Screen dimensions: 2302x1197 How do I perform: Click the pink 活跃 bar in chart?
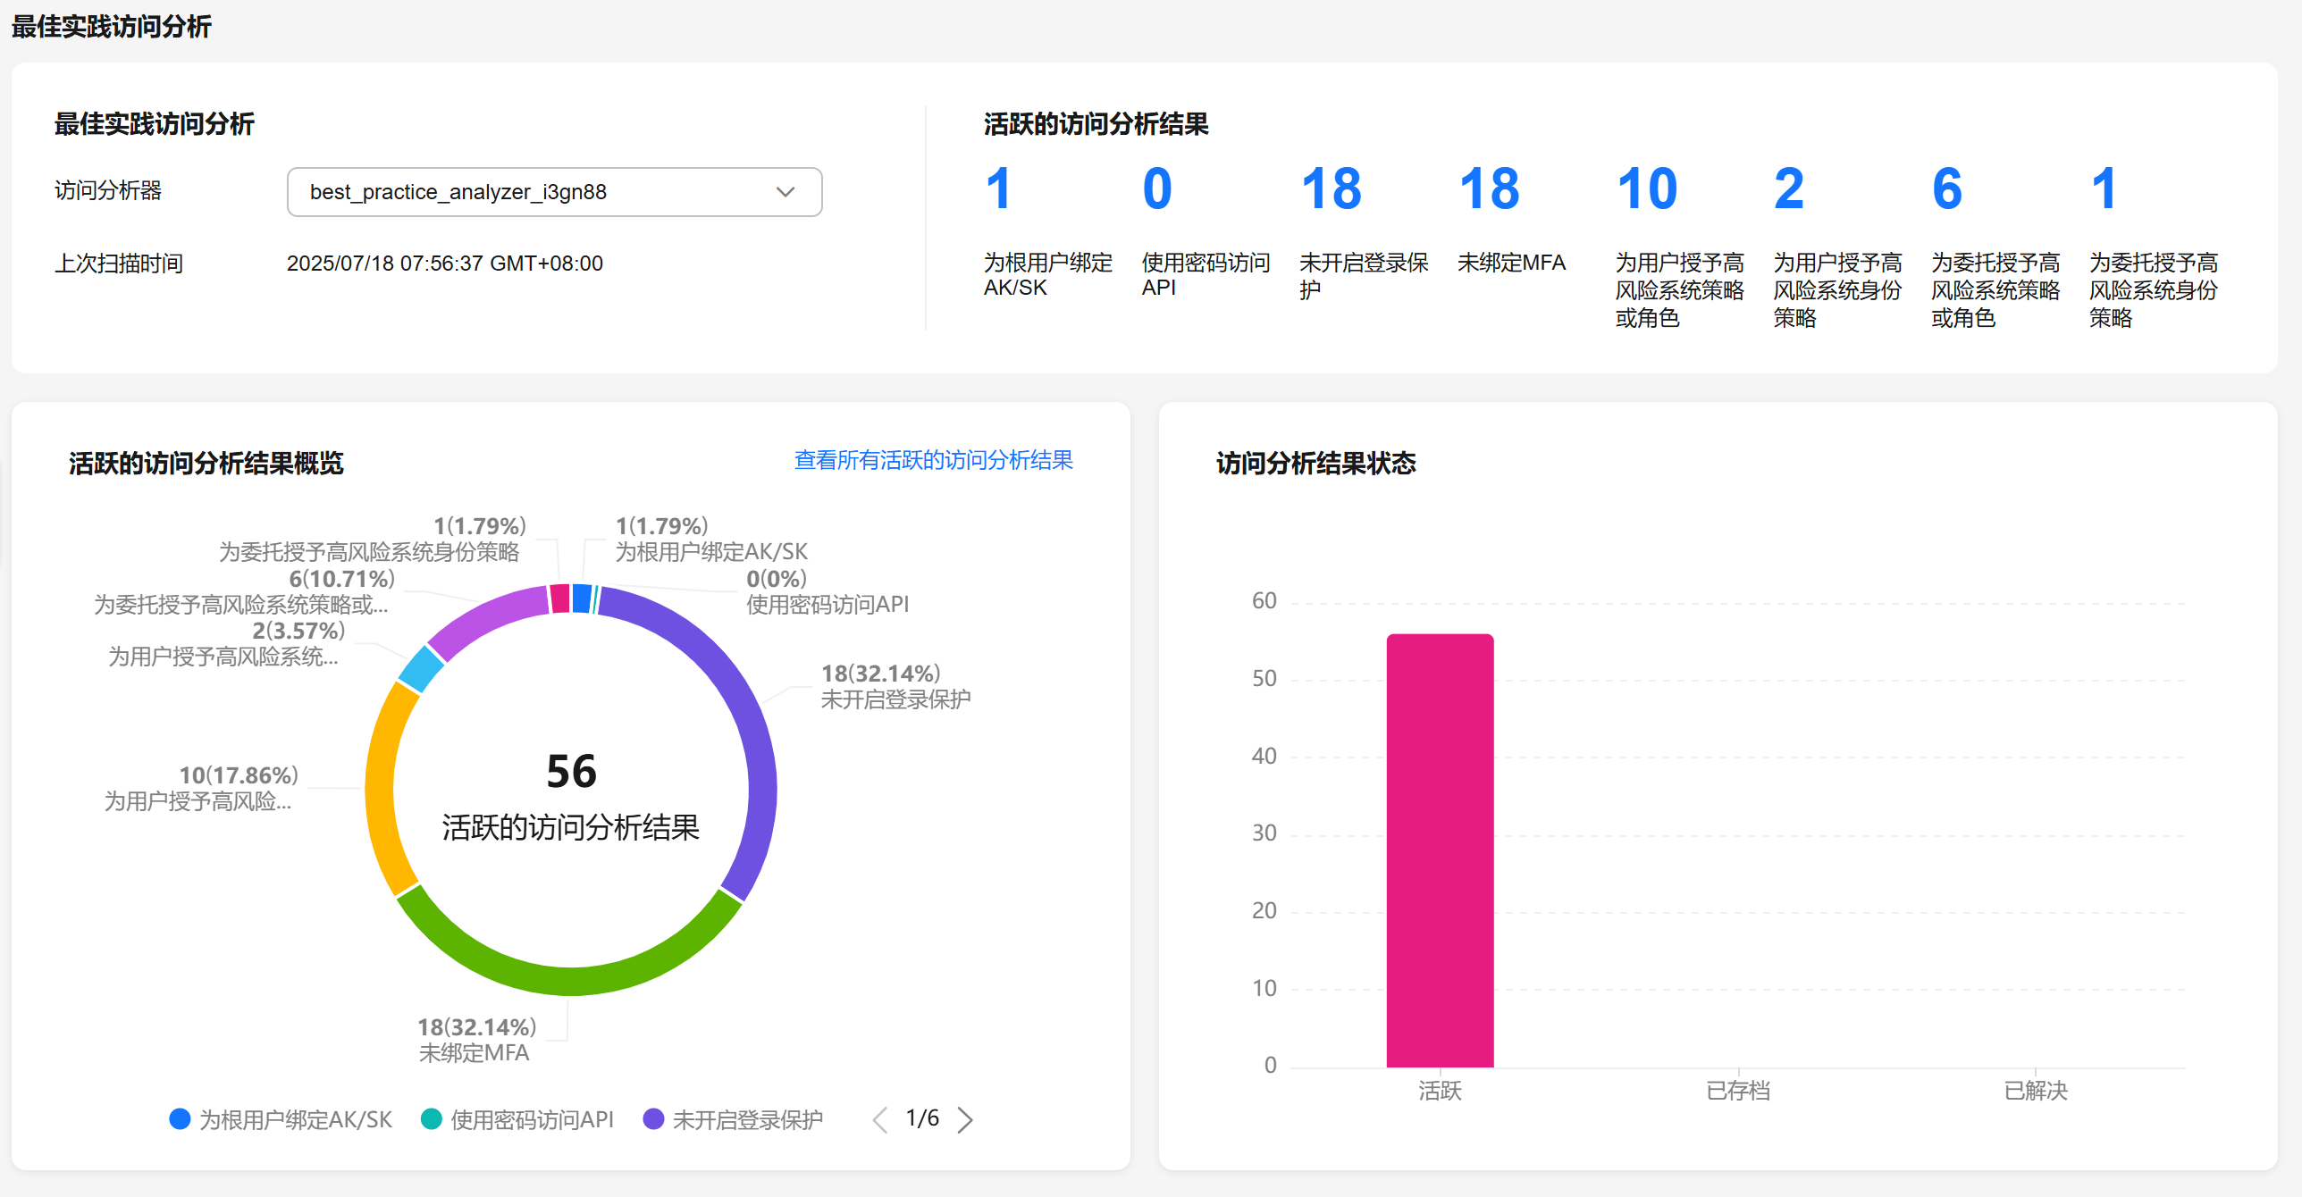coord(1439,849)
